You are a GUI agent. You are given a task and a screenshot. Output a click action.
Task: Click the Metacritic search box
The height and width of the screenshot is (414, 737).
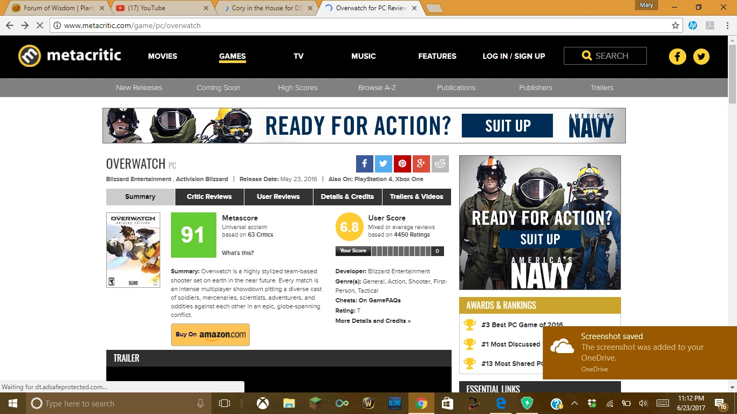coord(605,56)
